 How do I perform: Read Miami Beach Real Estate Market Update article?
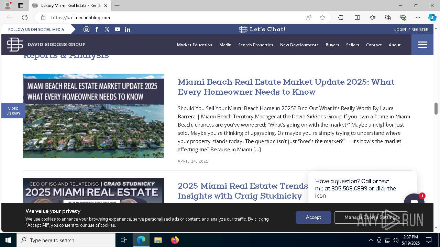click(x=286, y=87)
